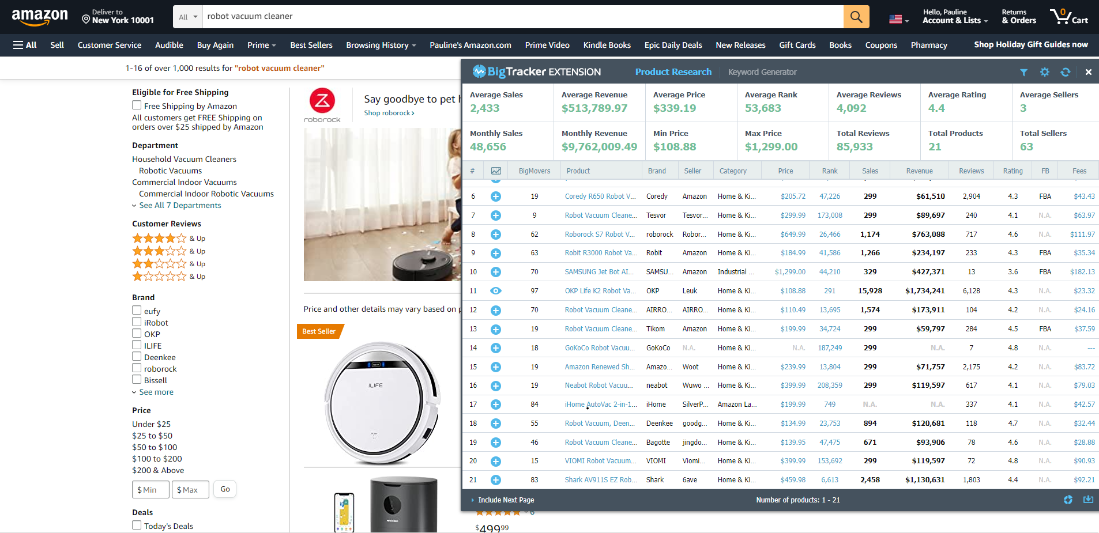This screenshot has height=533, width=1099.
Task: Open Returns & Orders link
Action: click(1019, 16)
